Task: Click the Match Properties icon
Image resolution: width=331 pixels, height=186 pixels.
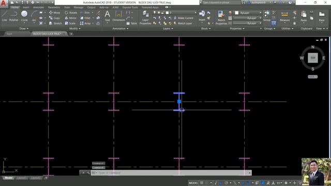Action: point(221,18)
